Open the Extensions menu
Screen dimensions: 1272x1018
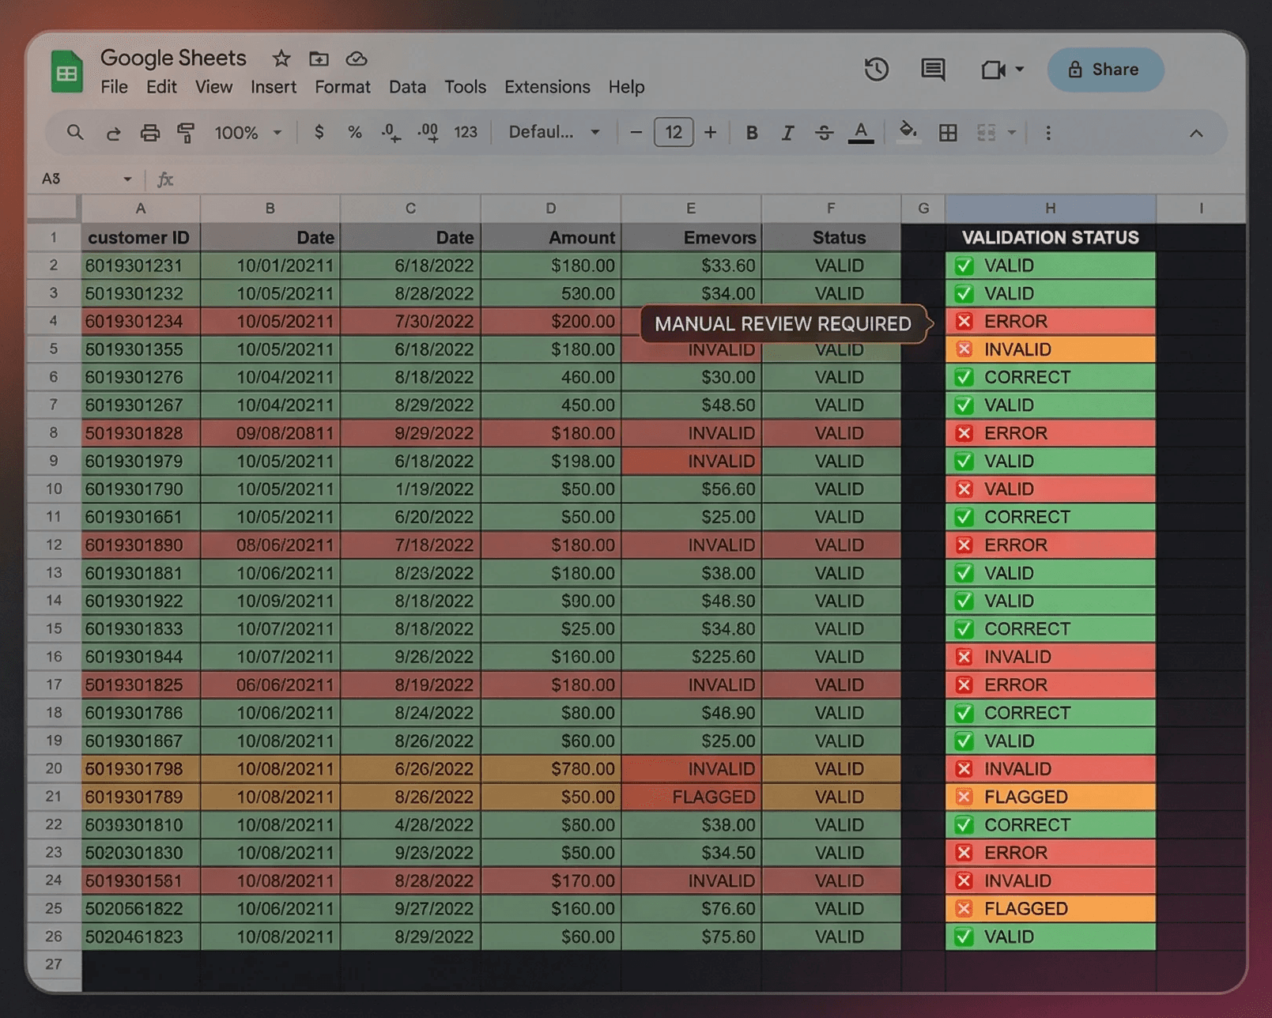[547, 87]
